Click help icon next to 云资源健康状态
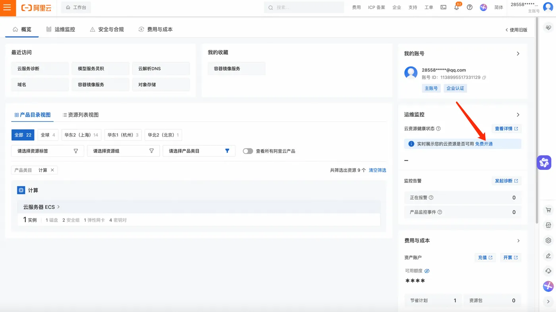 [438, 129]
